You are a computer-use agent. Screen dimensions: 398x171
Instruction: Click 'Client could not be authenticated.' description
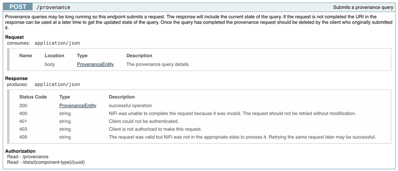coord(144,121)
